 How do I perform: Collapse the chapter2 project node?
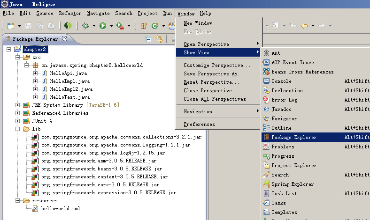tap(8, 49)
